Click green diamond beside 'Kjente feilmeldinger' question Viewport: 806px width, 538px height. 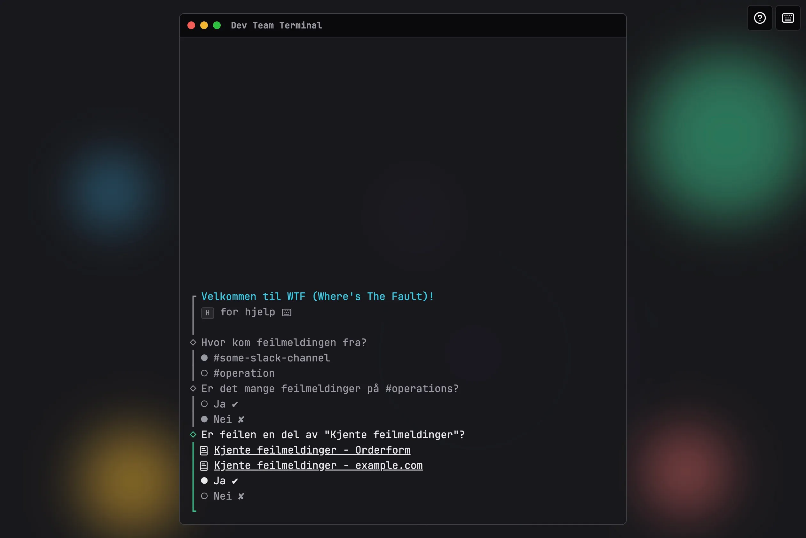click(193, 435)
